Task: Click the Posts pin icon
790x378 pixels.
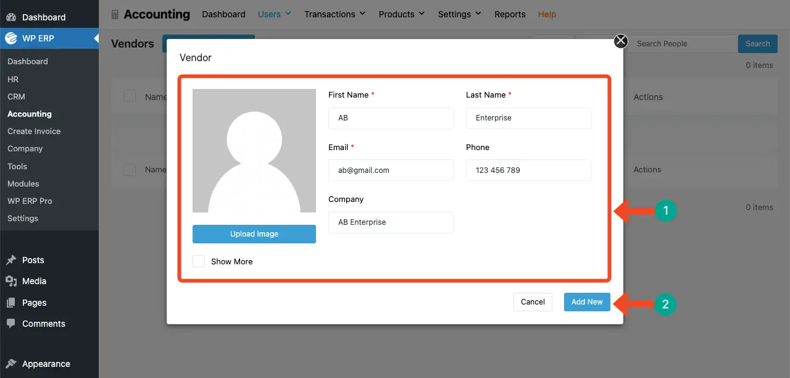Action: [x=11, y=260]
